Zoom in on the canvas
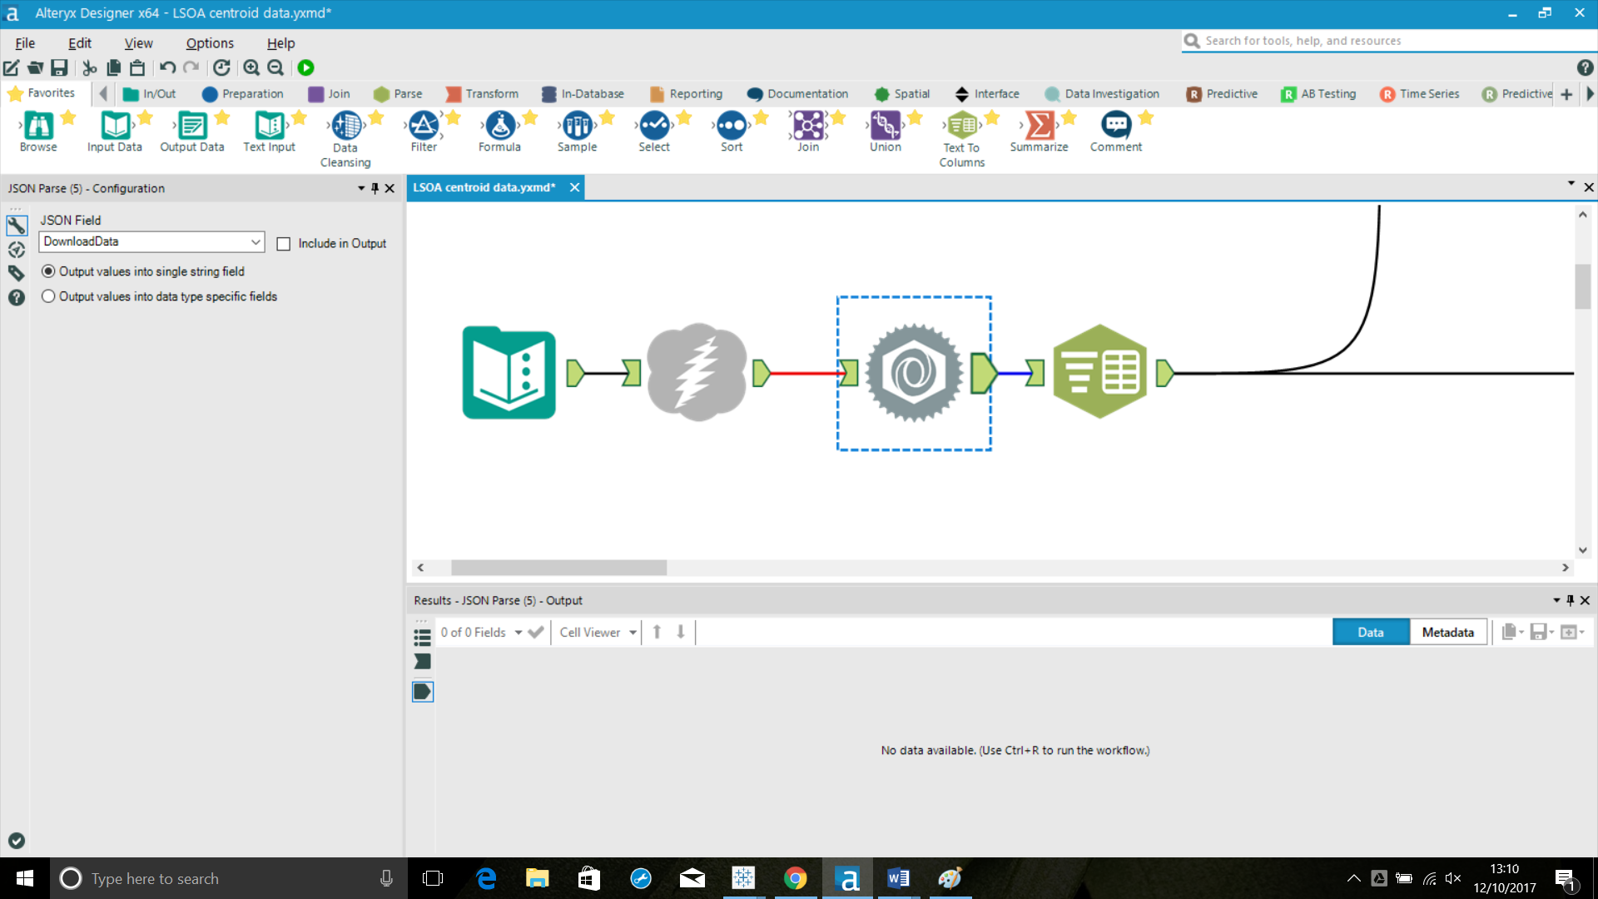Screen dimensions: 1598x899 pyautogui.click(x=251, y=68)
